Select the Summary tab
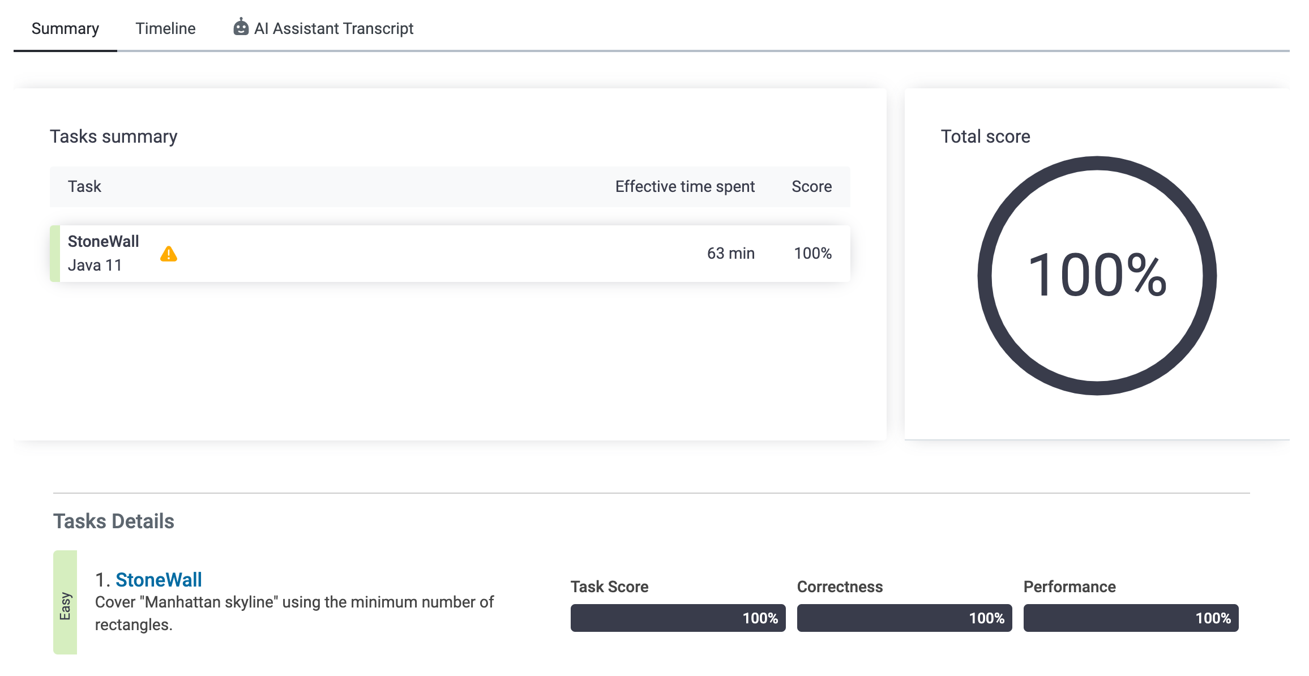Image resolution: width=1309 pixels, height=676 pixels. pos(65,28)
